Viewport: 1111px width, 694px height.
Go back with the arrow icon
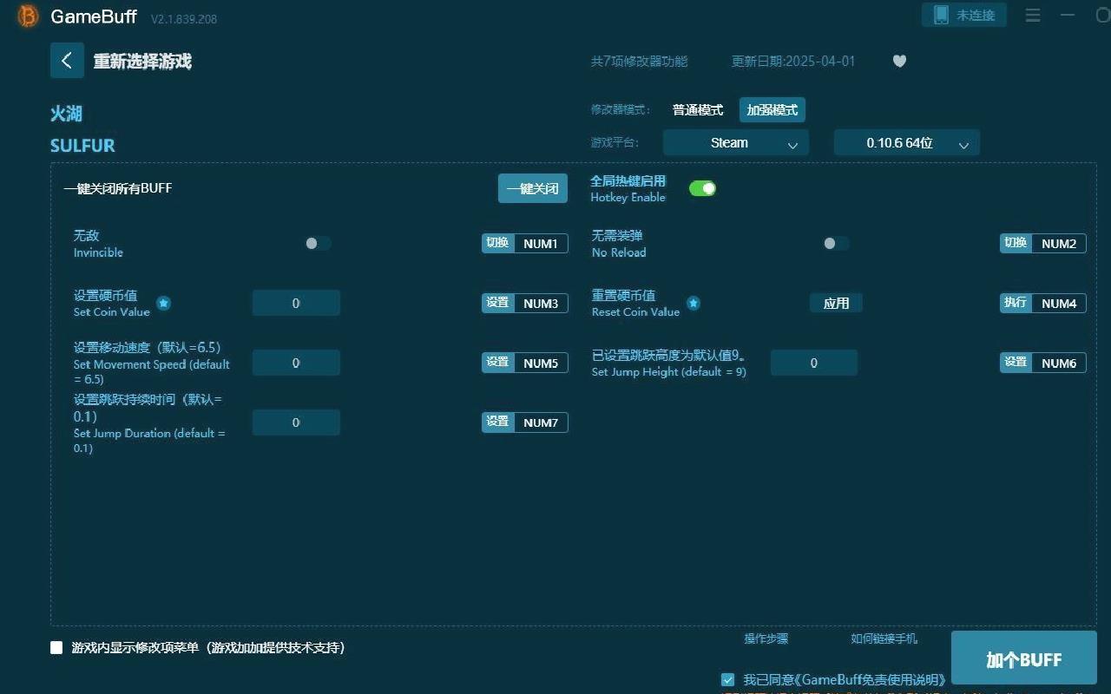coord(67,61)
